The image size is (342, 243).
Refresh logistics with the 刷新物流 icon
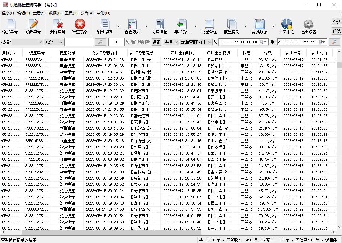pyautogui.click(x=105, y=26)
